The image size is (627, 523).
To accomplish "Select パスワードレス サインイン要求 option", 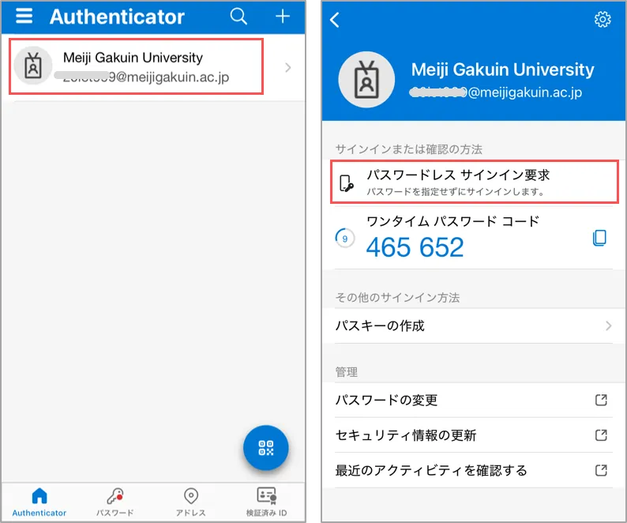I will tap(475, 182).
